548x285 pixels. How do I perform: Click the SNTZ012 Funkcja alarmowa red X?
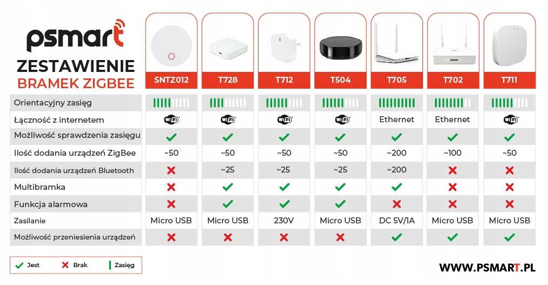(171, 204)
